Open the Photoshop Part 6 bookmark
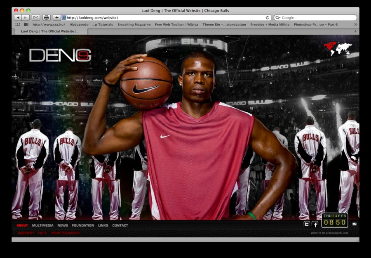The width and height of the screenshot is (371, 258). 316,24
